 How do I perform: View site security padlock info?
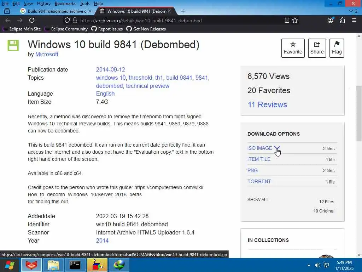coord(75,20)
